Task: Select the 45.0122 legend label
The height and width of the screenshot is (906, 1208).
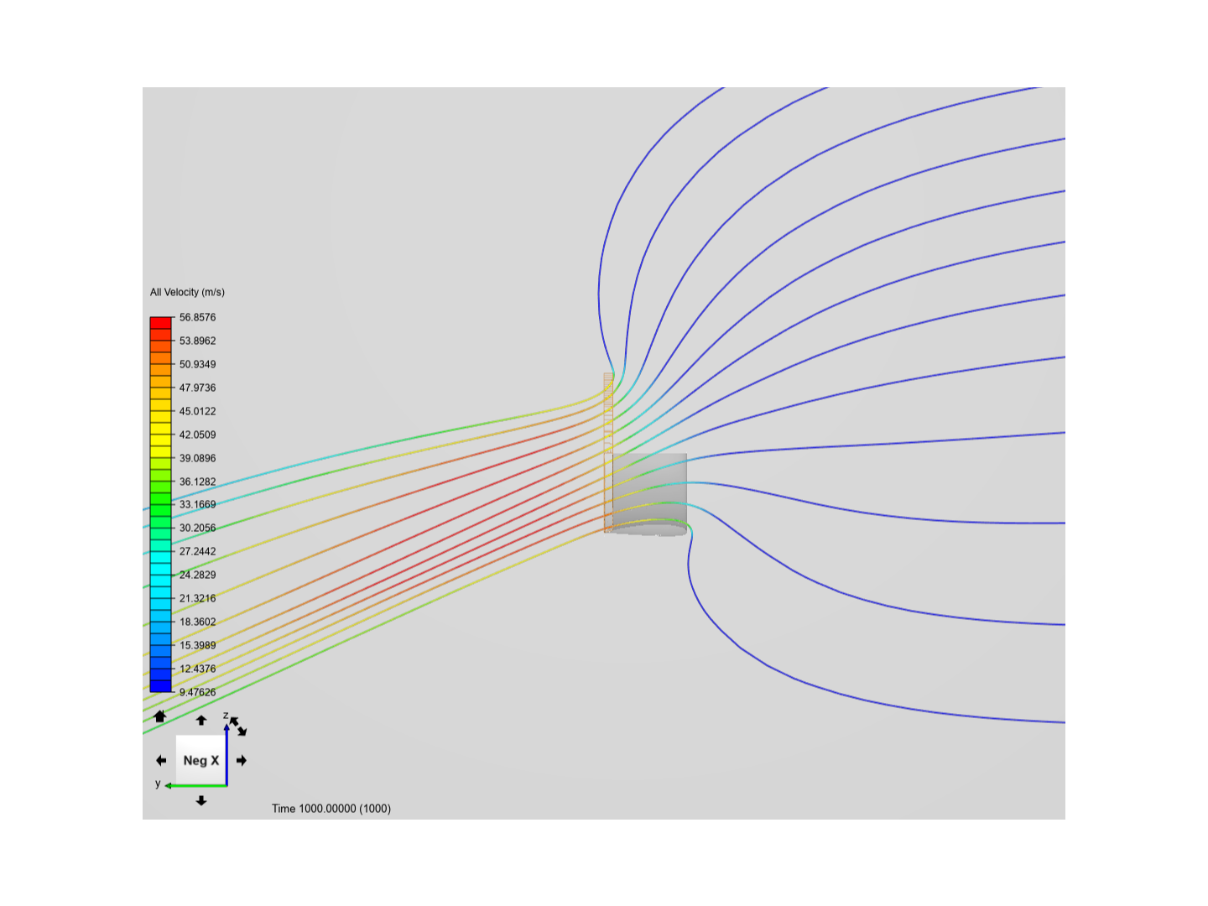Action: pos(197,411)
